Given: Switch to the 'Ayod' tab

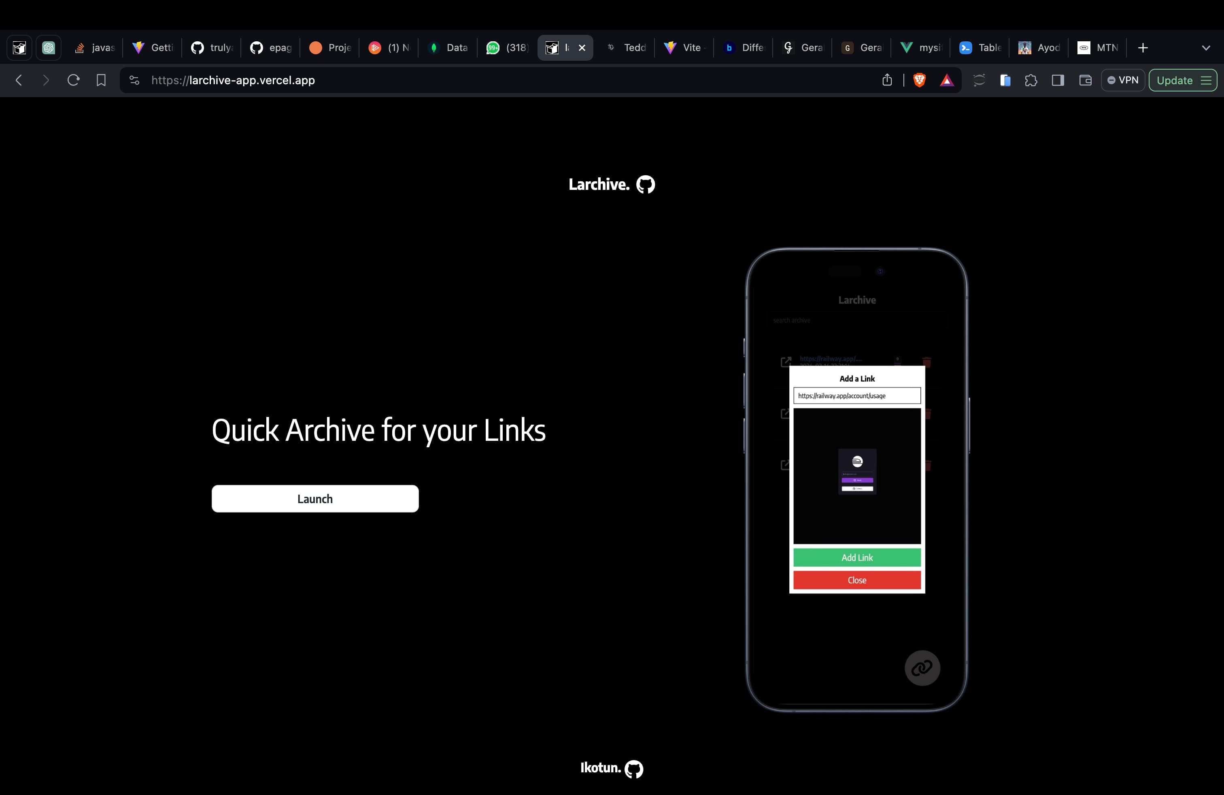Looking at the screenshot, I should (x=1040, y=48).
